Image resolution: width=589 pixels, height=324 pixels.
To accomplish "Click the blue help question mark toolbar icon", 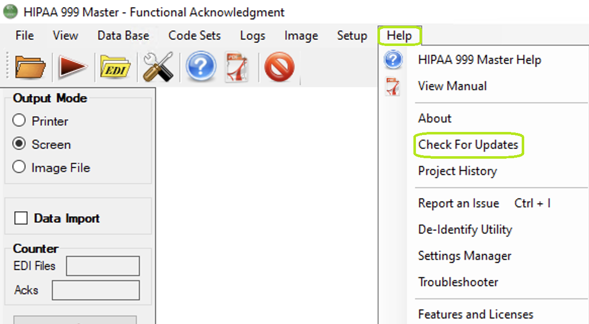I will 201,66.
